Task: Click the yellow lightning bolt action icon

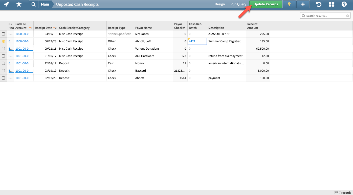Action: (289, 4)
